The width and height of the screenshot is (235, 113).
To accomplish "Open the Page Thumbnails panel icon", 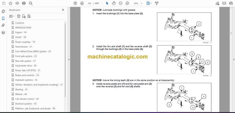I will (3, 11).
